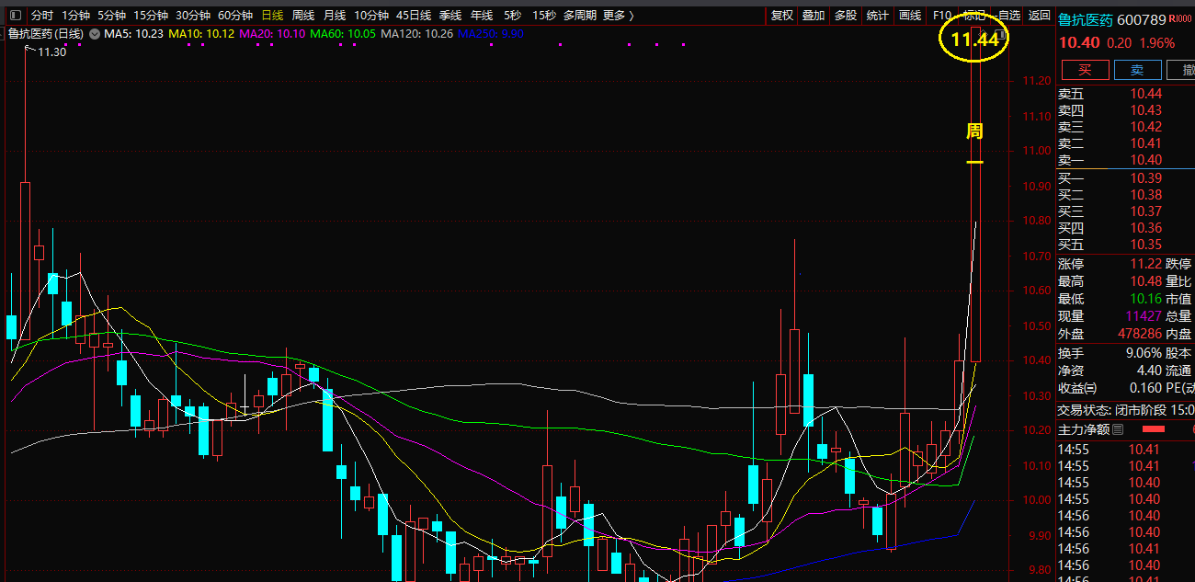
Task: Click the 外盘 value 478286
Action: 1139,334
